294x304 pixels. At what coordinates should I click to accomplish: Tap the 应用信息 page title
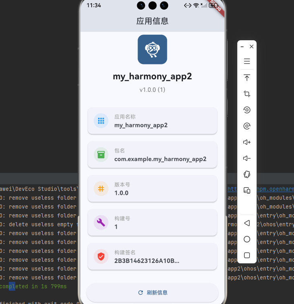pyautogui.click(x=152, y=21)
